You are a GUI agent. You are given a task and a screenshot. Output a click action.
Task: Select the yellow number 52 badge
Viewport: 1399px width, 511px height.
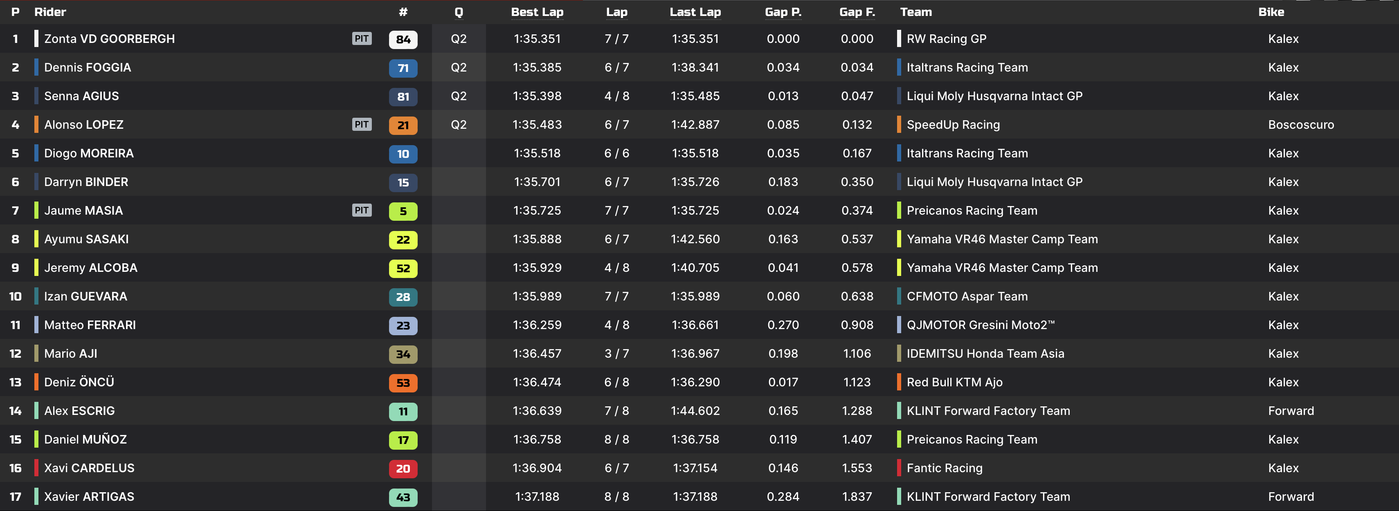click(403, 268)
